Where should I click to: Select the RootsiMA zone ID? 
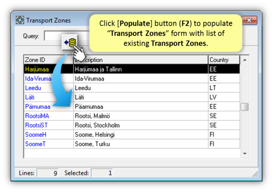coord(37,116)
